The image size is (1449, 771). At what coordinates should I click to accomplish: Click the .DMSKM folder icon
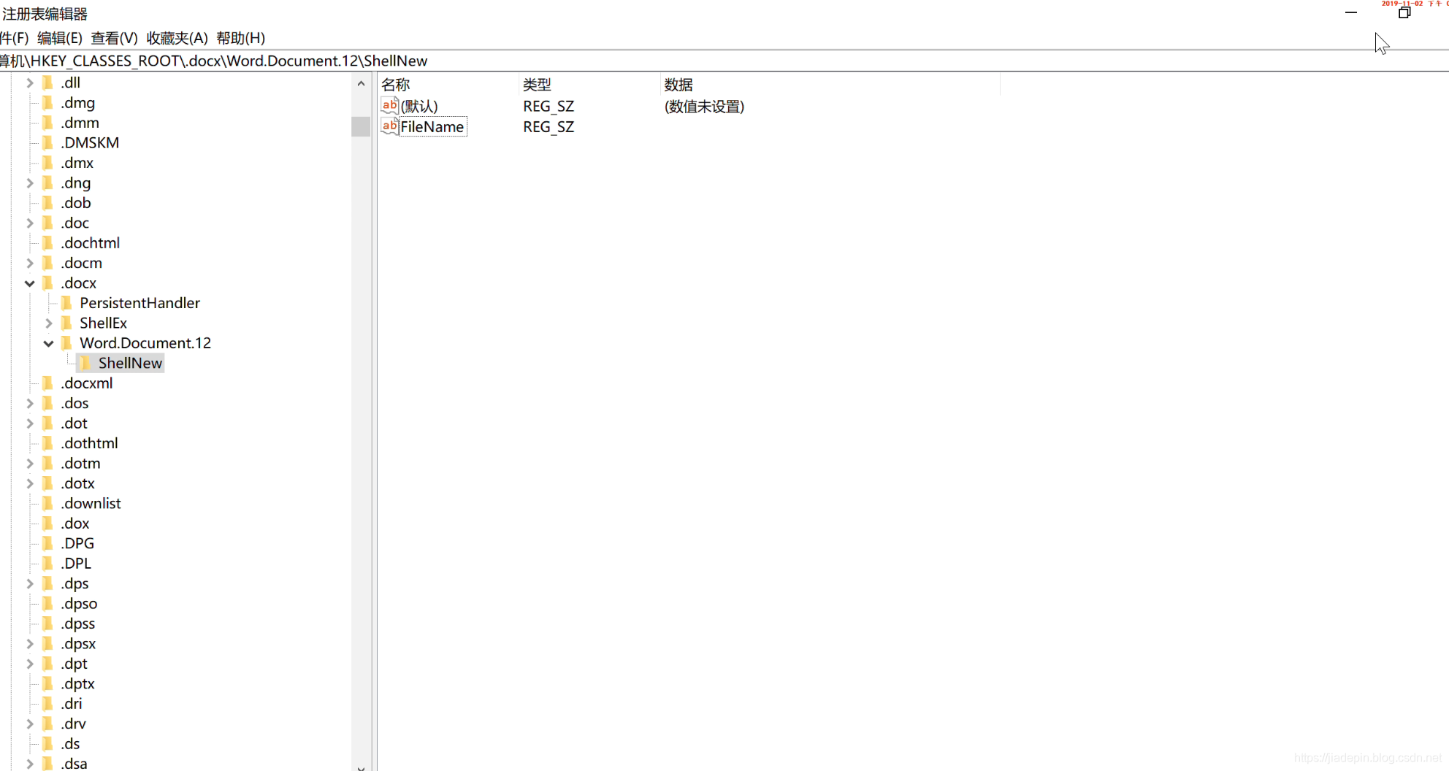(x=48, y=143)
